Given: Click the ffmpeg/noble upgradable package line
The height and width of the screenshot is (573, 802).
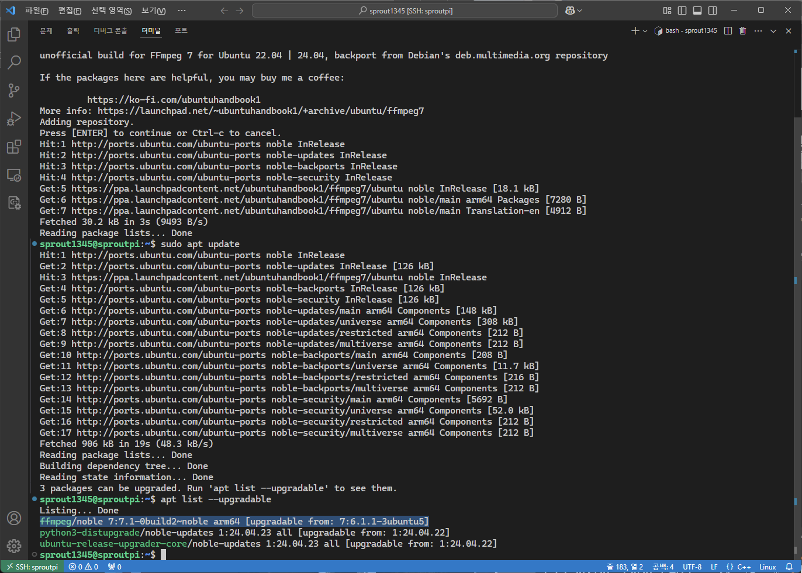Looking at the screenshot, I should point(234,521).
